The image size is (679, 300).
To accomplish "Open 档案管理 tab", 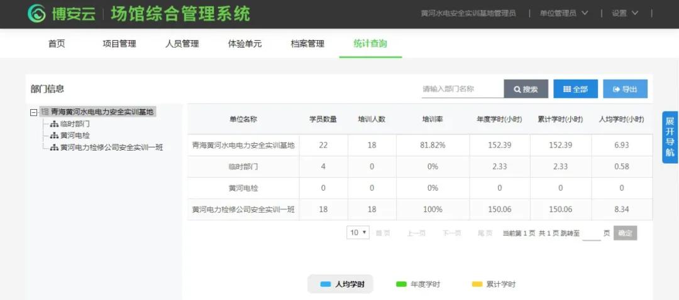I will (307, 44).
